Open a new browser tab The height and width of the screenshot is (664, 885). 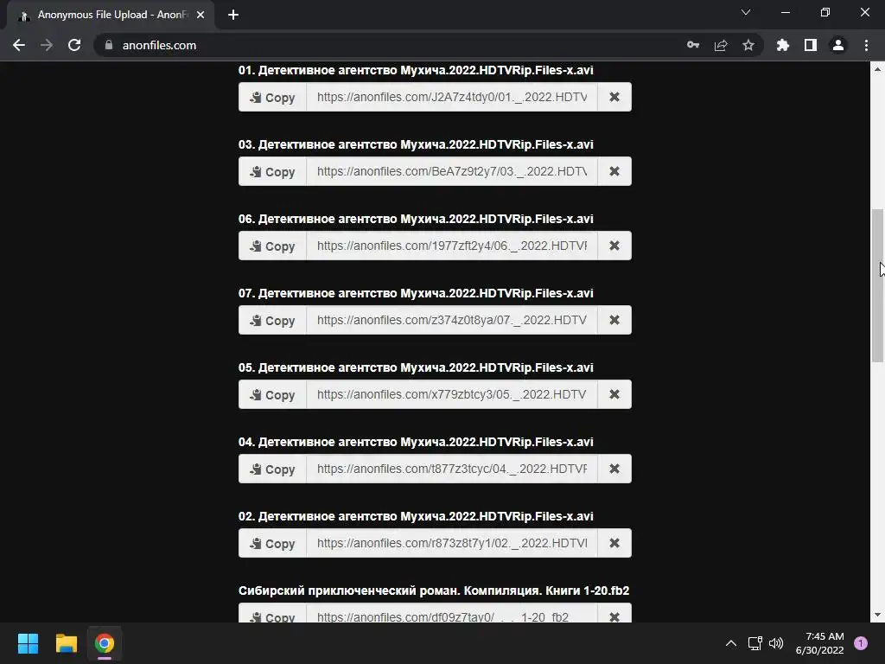233,15
